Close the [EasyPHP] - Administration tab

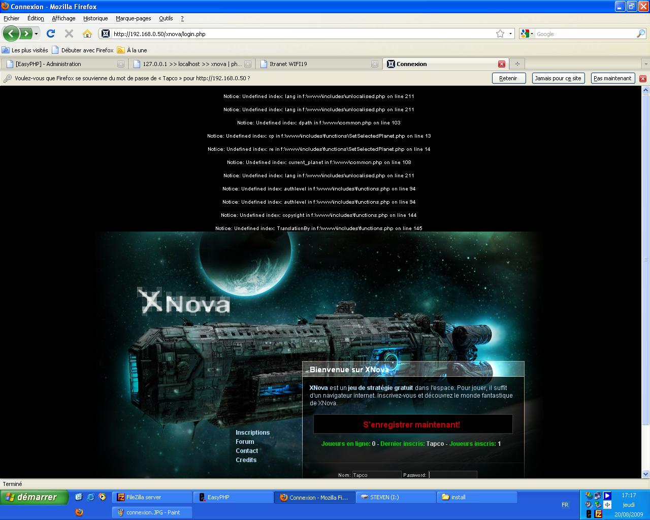[x=120, y=64]
